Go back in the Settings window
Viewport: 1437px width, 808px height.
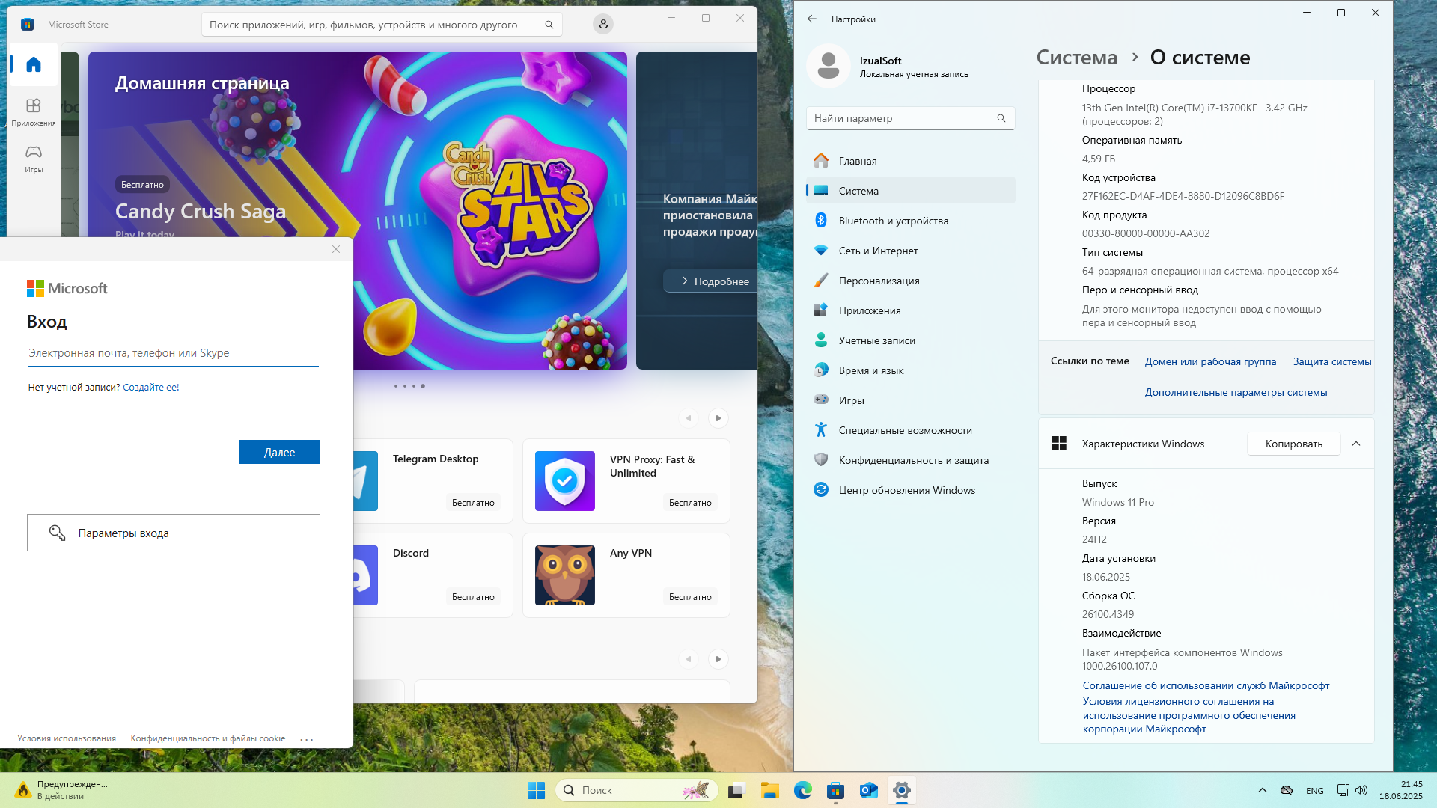coord(812,19)
